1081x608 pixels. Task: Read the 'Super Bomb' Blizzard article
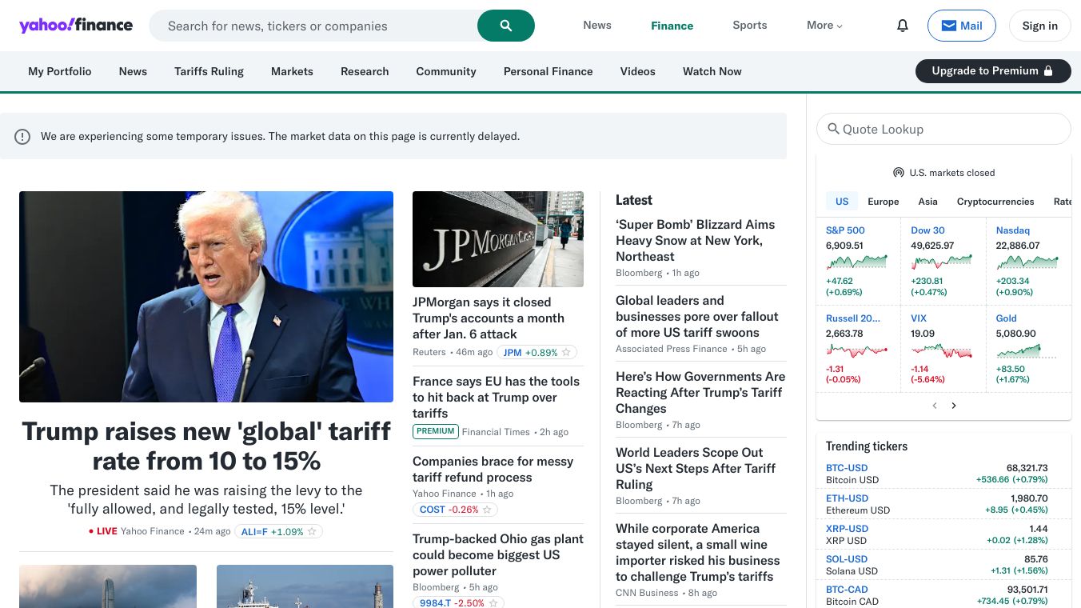pyautogui.click(x=696, y=241)
